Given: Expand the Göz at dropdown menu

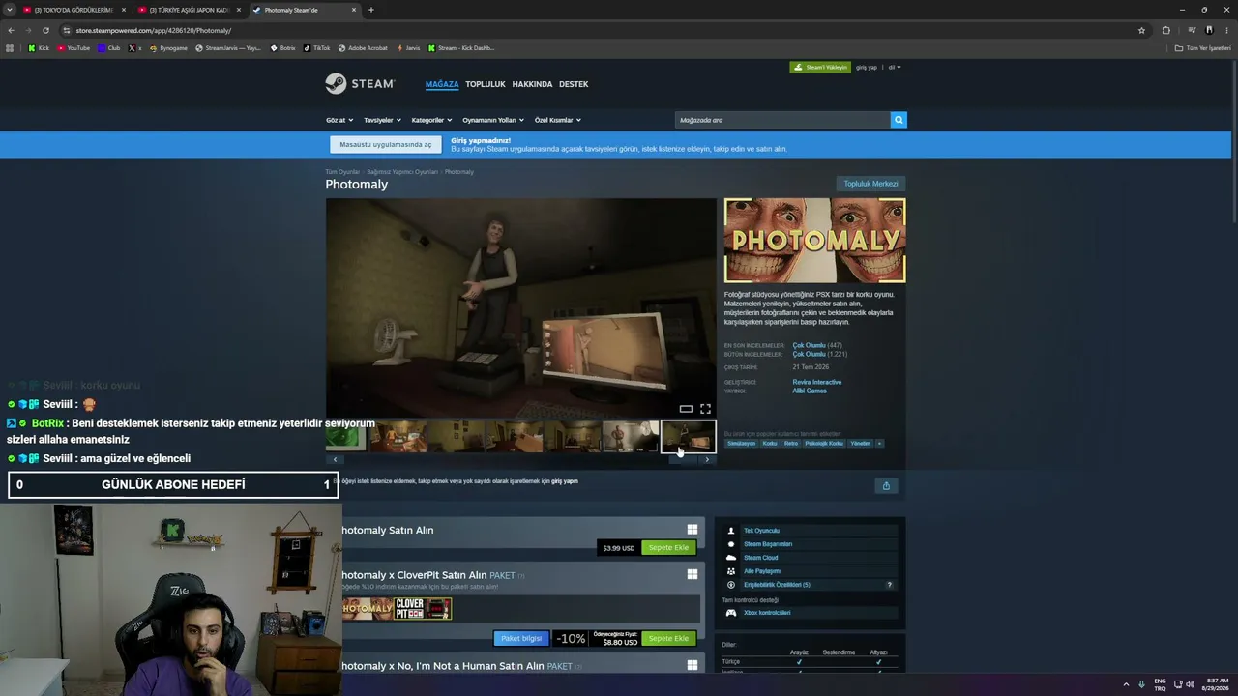Looking at the screenshot, I should (339, 120).
